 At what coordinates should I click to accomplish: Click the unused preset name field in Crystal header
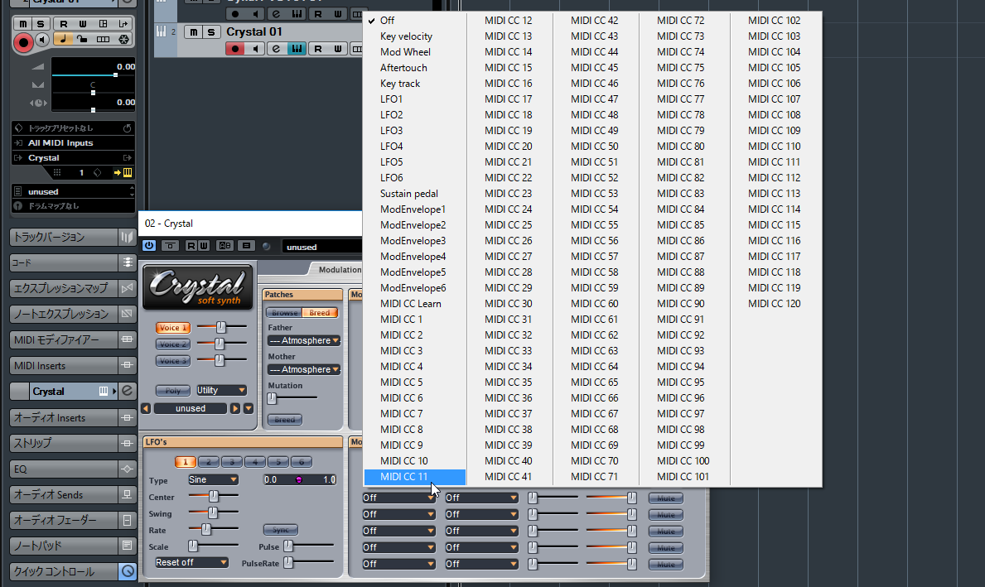pos(321,247)
